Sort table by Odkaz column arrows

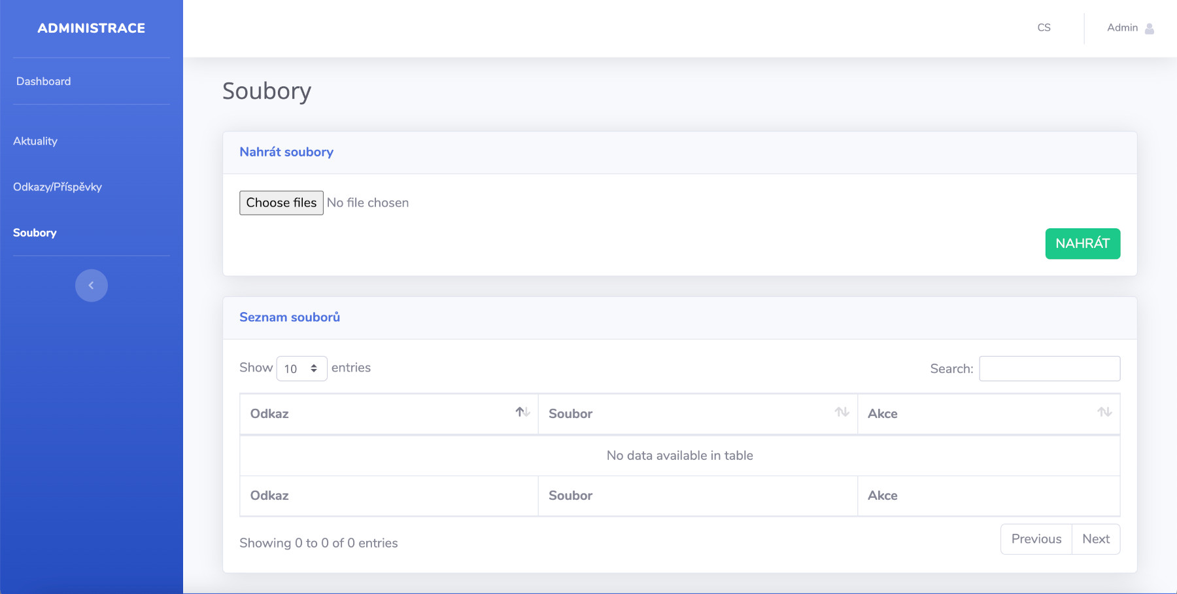pos(522,412)
